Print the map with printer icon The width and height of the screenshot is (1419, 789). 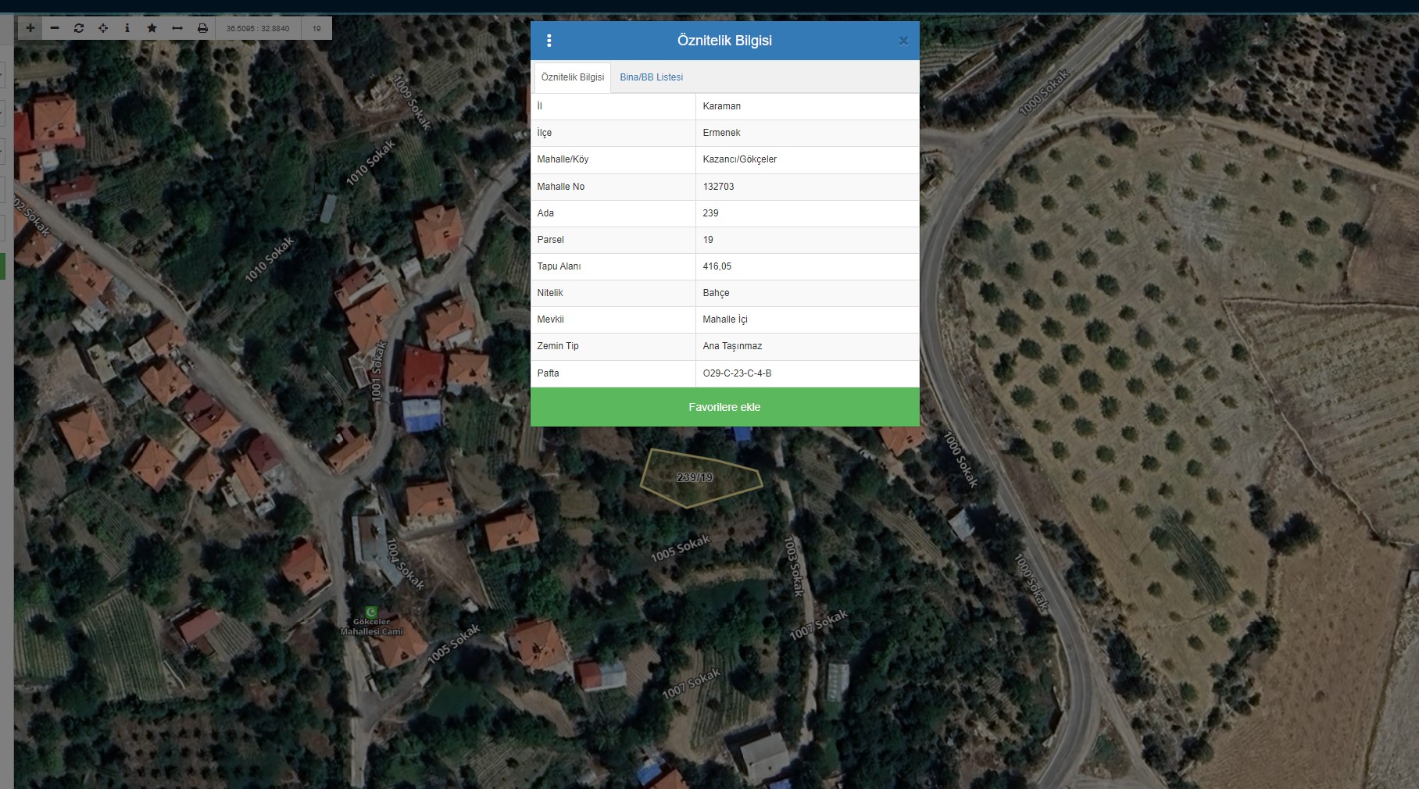pyautogui.click(x=202, y=28)
